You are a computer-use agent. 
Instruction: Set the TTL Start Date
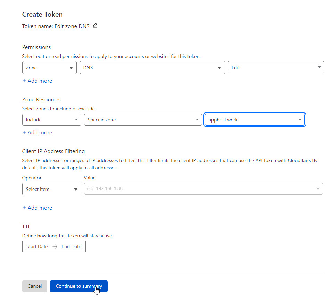(37, 247)
